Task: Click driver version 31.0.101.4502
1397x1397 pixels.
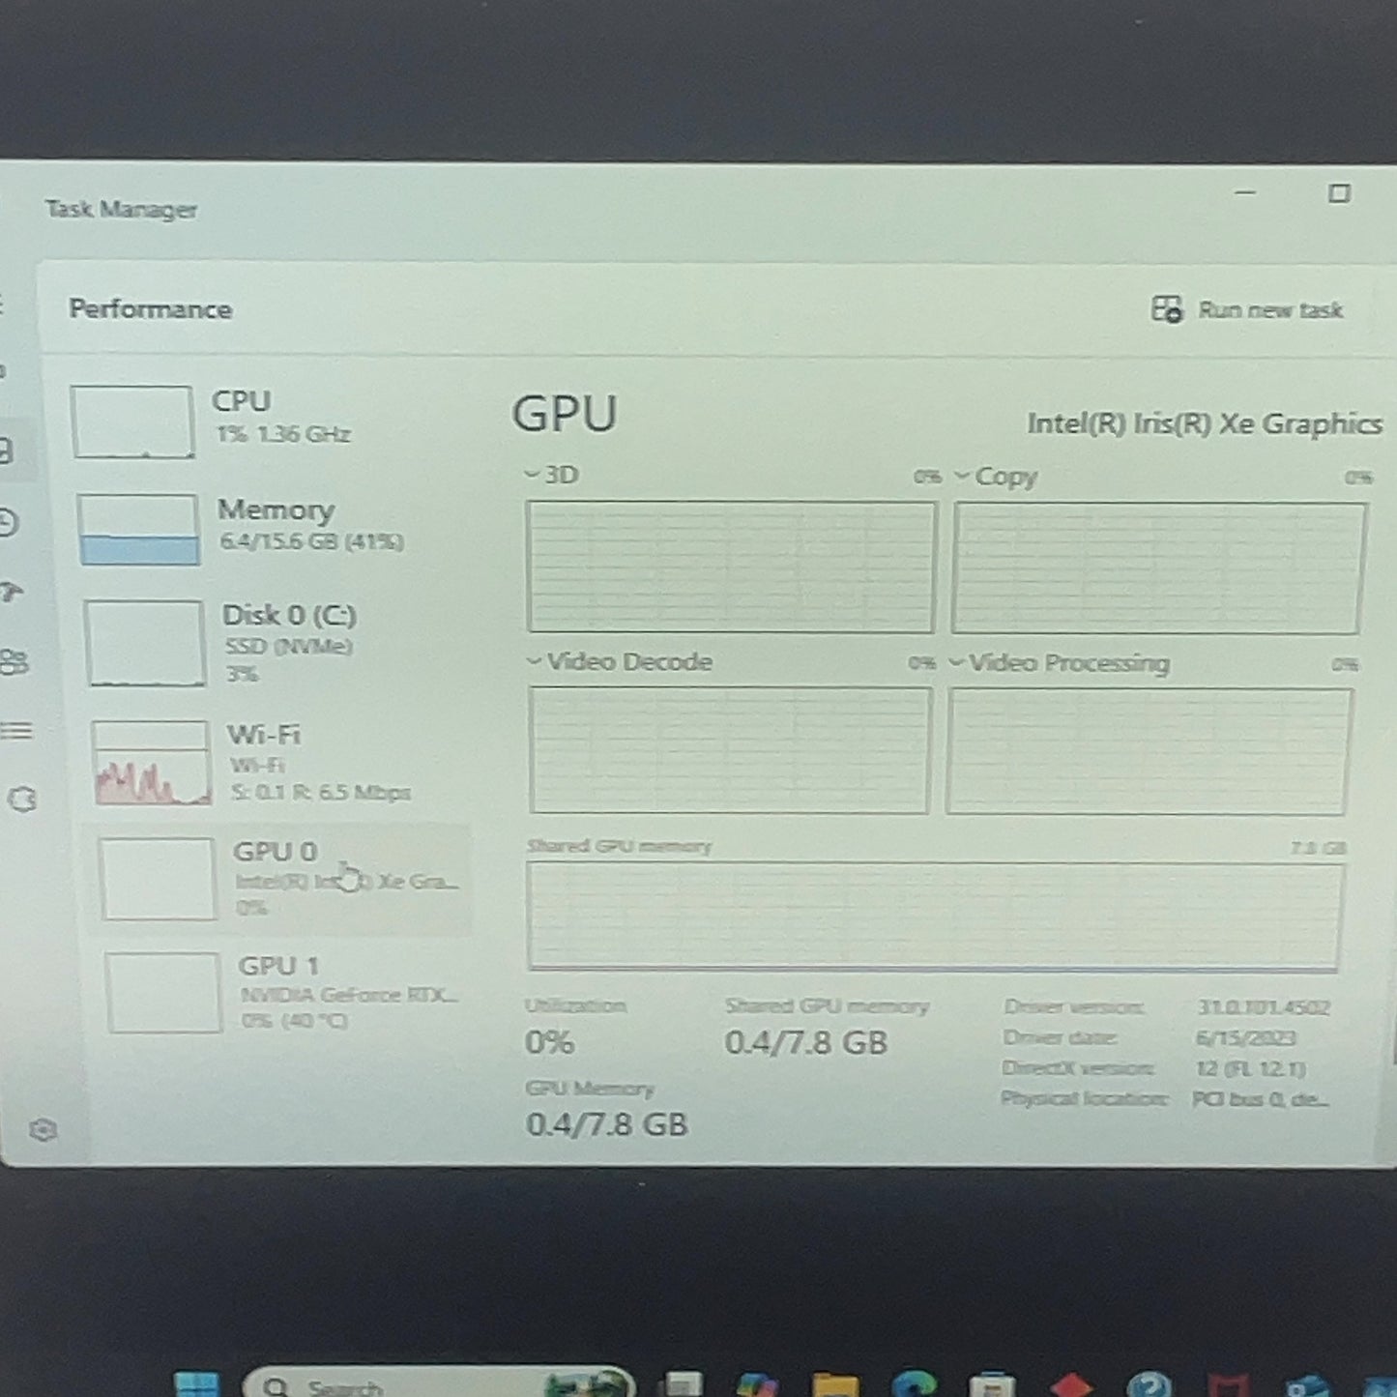Action: click(1264, 1007)
